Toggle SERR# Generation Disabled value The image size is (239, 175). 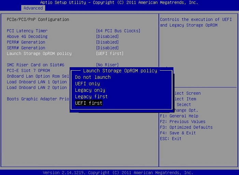tap(107, 48)
